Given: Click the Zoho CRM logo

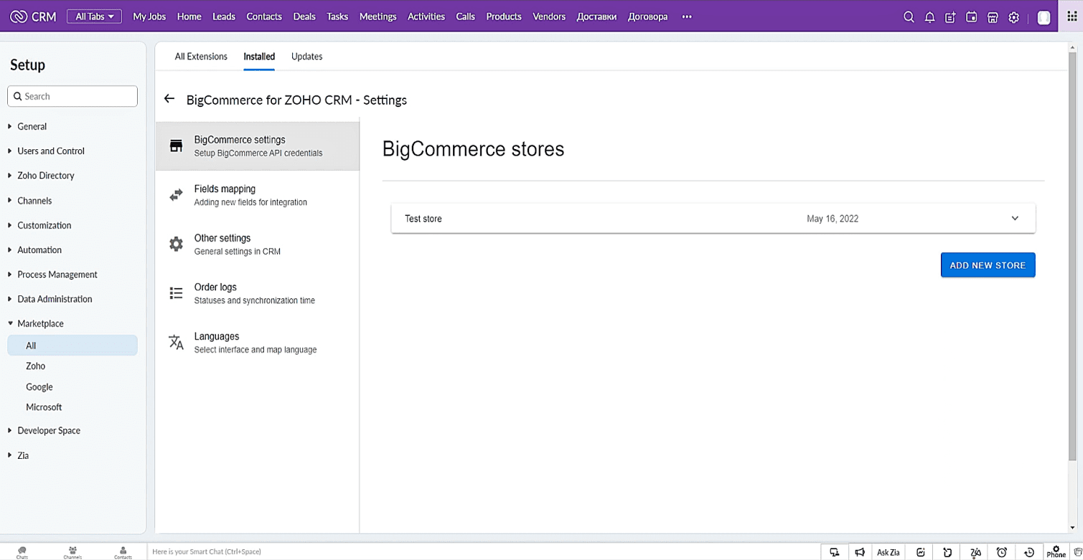Looking at the screenshot, I should [x=32, y=16].
